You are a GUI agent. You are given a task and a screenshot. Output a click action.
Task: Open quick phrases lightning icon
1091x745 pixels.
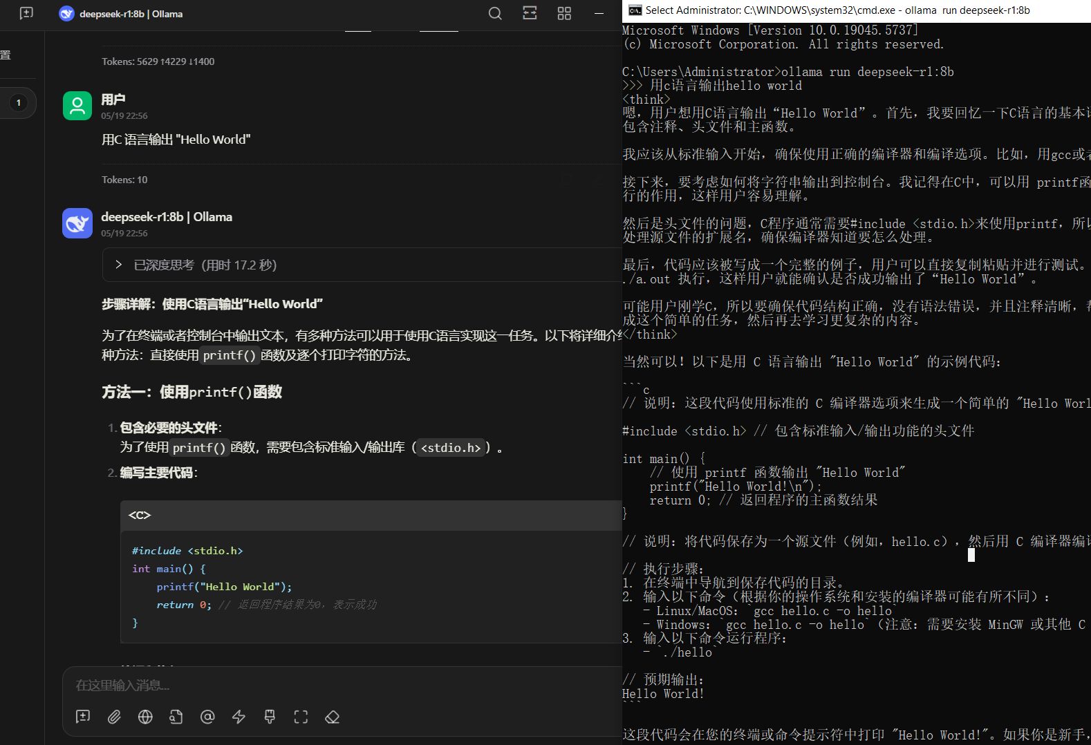239,717
